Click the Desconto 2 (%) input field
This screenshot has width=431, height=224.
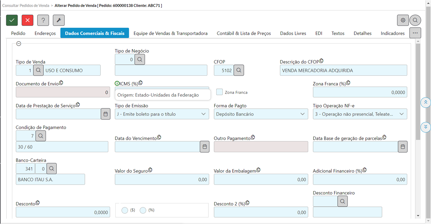tap(261, 212)
